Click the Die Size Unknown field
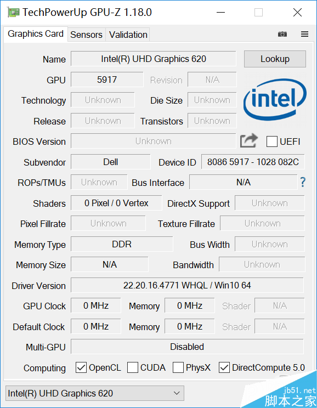Screen dimensions: 317x408 tap(212, 100)
